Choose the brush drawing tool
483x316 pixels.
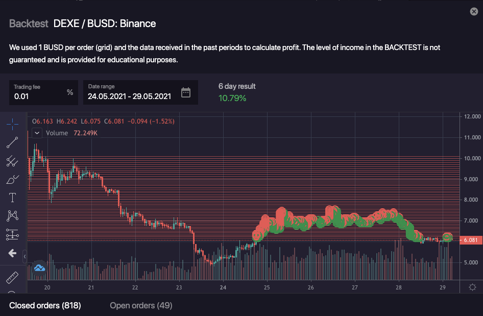(x=12, y=180)
